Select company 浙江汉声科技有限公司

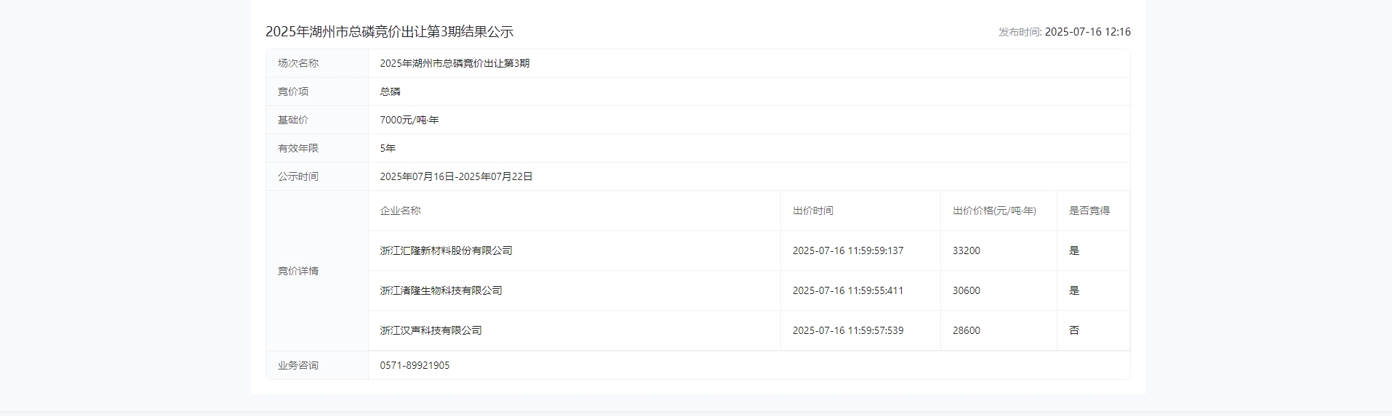[x=431, y=330]
